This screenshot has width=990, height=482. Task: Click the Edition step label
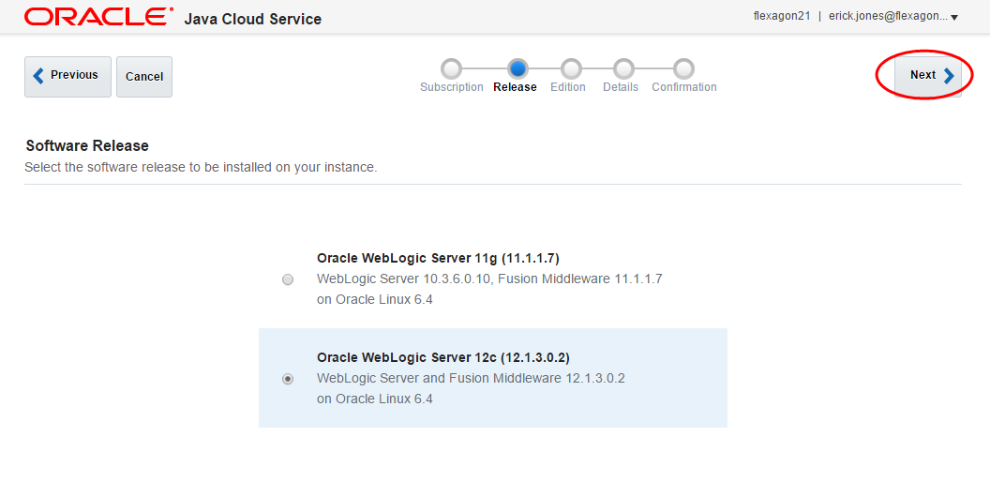pyautogui.click(x=567, y=87)
